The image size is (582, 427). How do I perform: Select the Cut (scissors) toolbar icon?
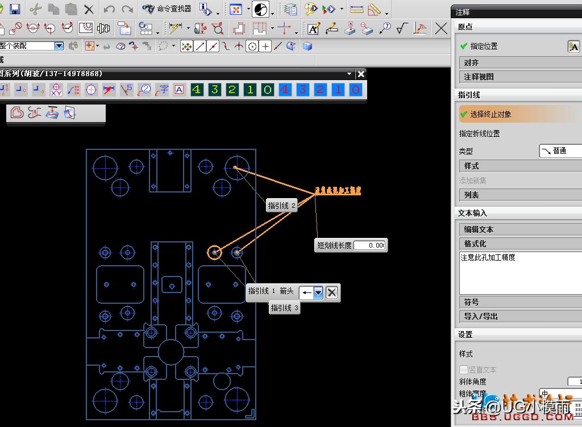[35, 8]
